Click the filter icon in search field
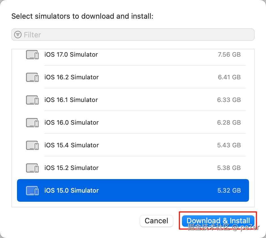The height and width of the screenshot is (238, 266). [x=18, y=35]
